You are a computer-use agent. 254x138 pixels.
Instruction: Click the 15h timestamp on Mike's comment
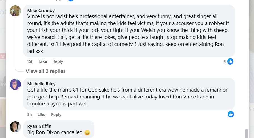(30, 61)
